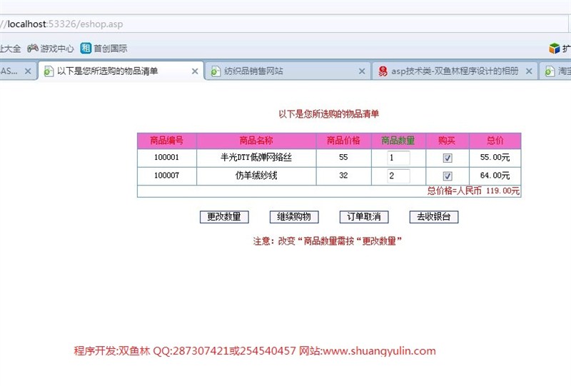Viewport: 571px width, 386px height.
Task: Close the 纺织品销售网站 tab
Action: point(362,71)
